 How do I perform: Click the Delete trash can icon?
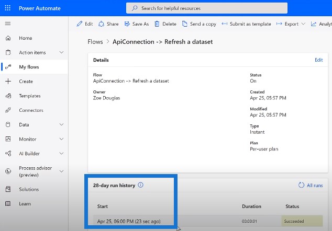pyautogui.click(x=157, y=24)
